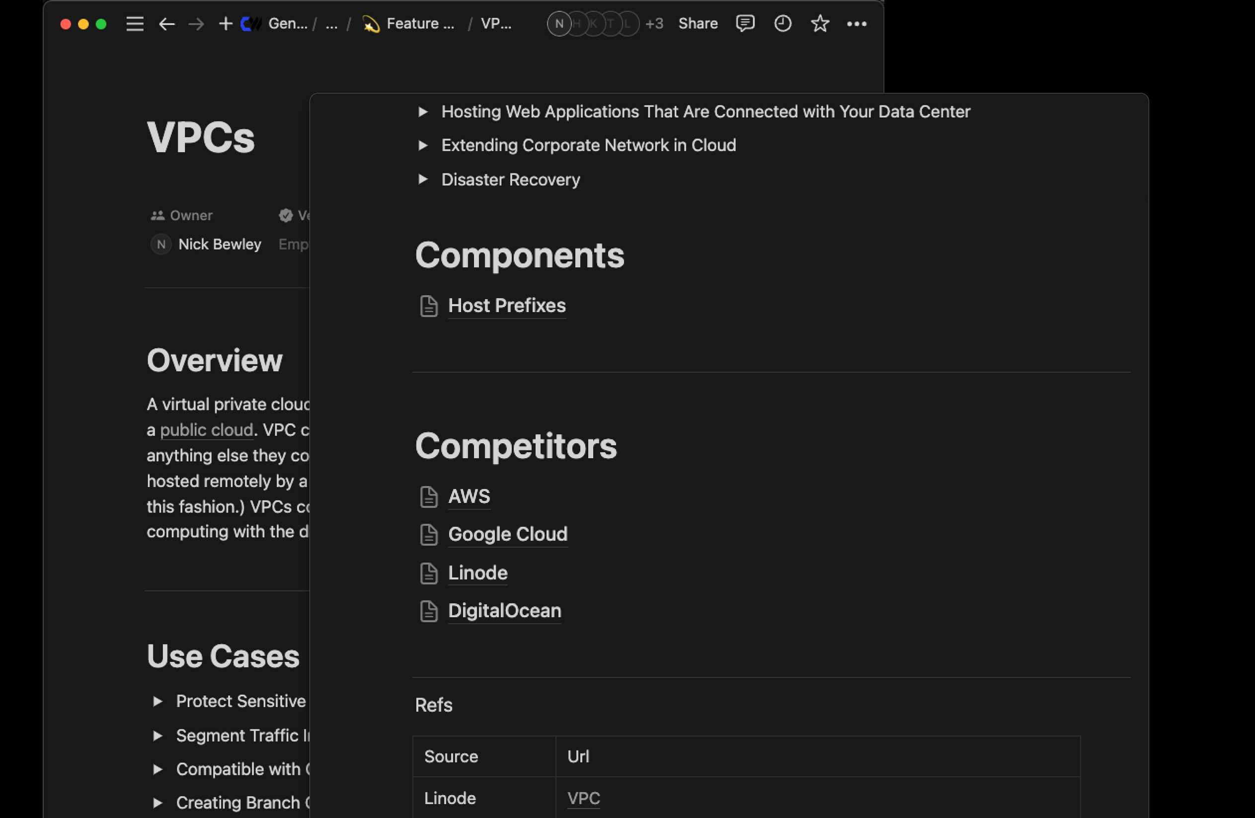1255x818 pixels.
Task: Click the Owner property label
Action: coord(191,216)
